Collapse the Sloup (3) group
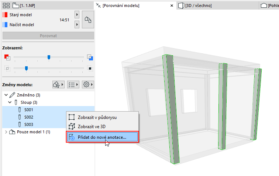 pyautogui.click(x=10, y=102)
